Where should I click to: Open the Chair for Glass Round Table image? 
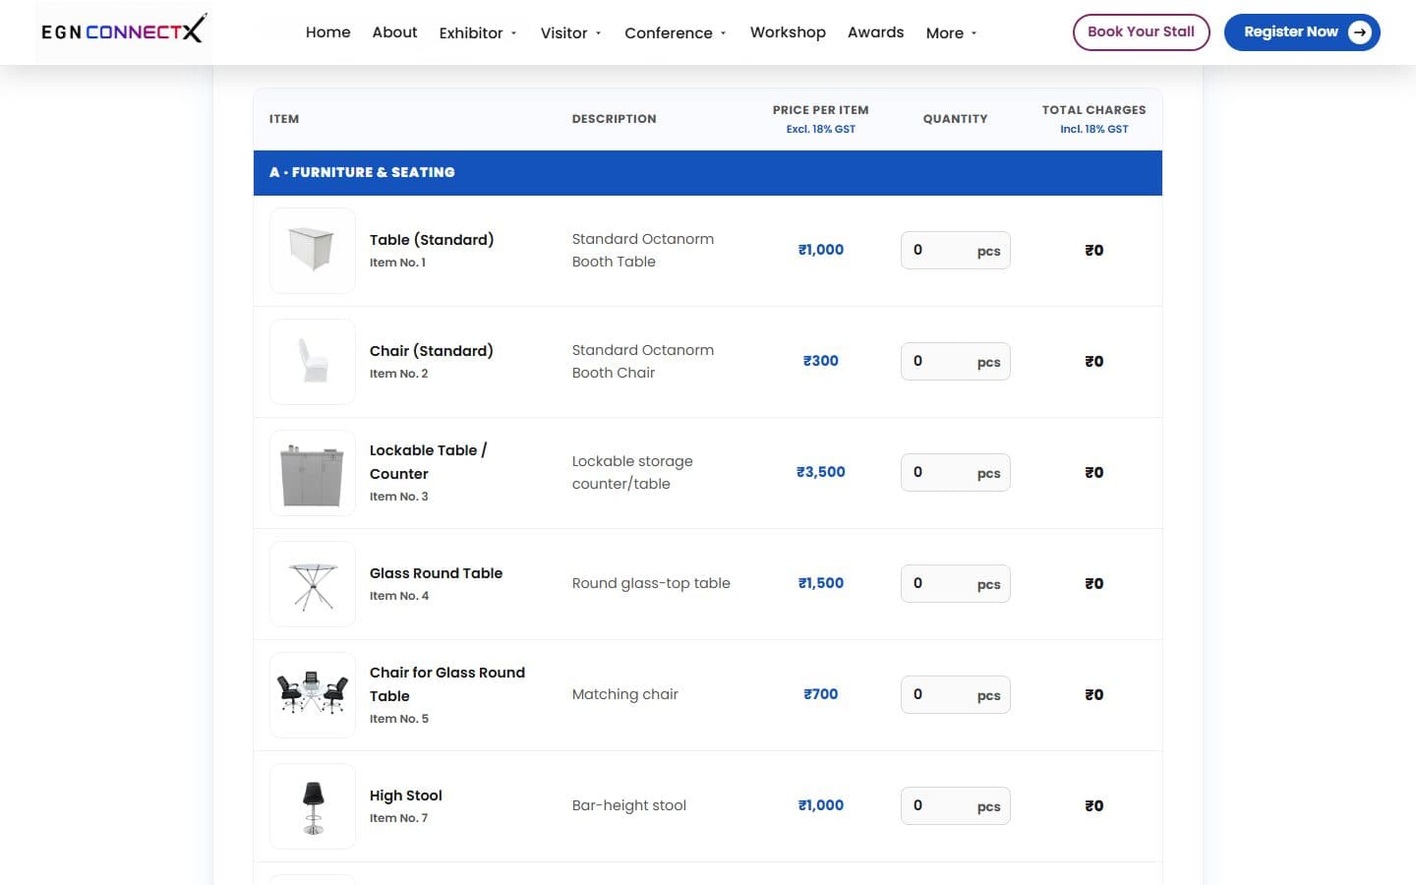pyautogui.click(x=313, y=695)
